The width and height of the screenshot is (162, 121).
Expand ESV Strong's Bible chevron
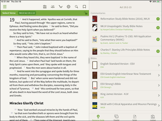pos(159,85)
